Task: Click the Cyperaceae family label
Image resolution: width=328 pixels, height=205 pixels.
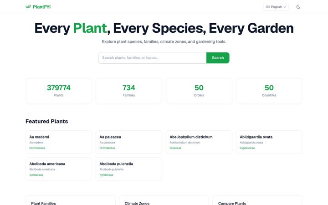Action: [x=247, y=148]
